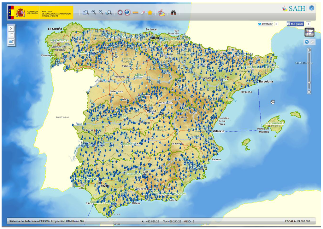Open the binoculars search tool
Image resolution: width=323 pixels, height=229 pixels.
point(173,13)
